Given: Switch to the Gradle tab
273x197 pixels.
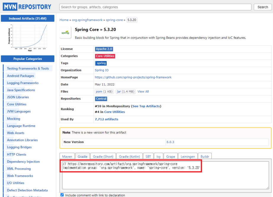Looking at the screenshot, I should tap(83, 156).
